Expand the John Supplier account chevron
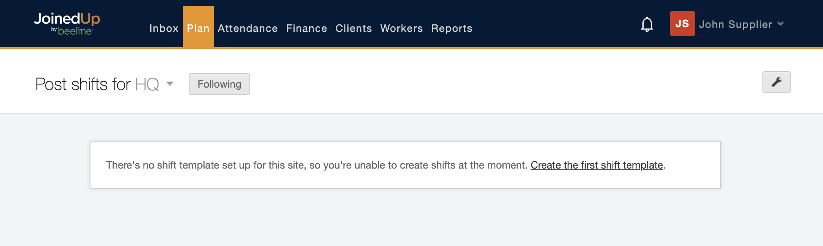823x246 pixels. point(781,24)
